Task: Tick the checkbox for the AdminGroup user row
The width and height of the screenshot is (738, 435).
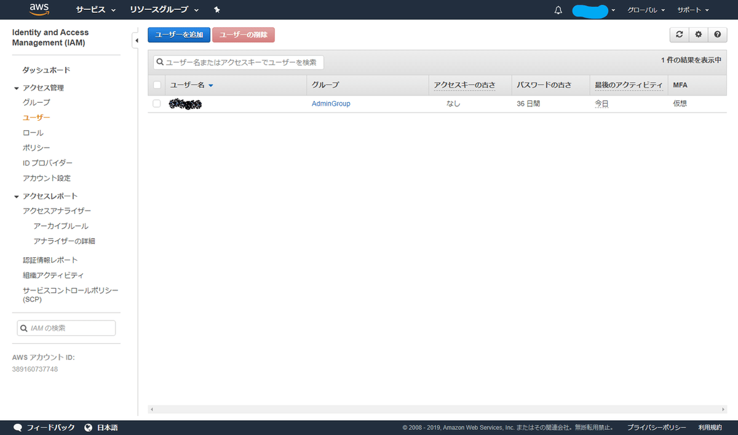Action: pos(157,103)
